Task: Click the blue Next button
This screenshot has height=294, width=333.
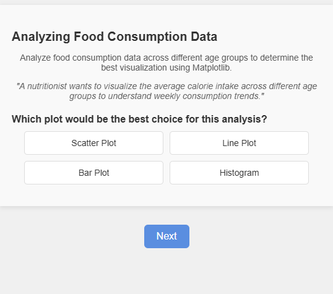Action: click(166, 236)
